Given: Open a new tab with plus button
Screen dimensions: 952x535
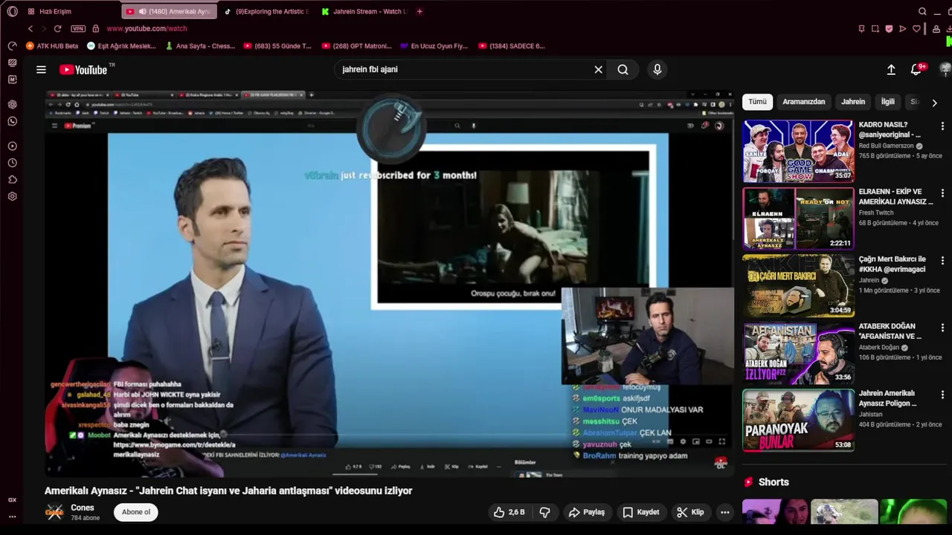Looking at the screenshot, I should click(420, 11).
